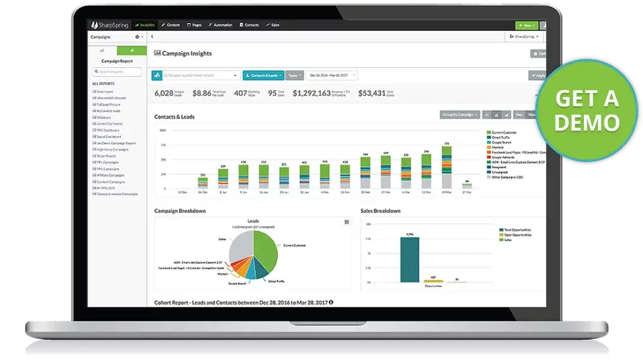Open the Group by Campaign dropdown
The image size is (643, 361).
pyautogui.click(x=460, y=115)
